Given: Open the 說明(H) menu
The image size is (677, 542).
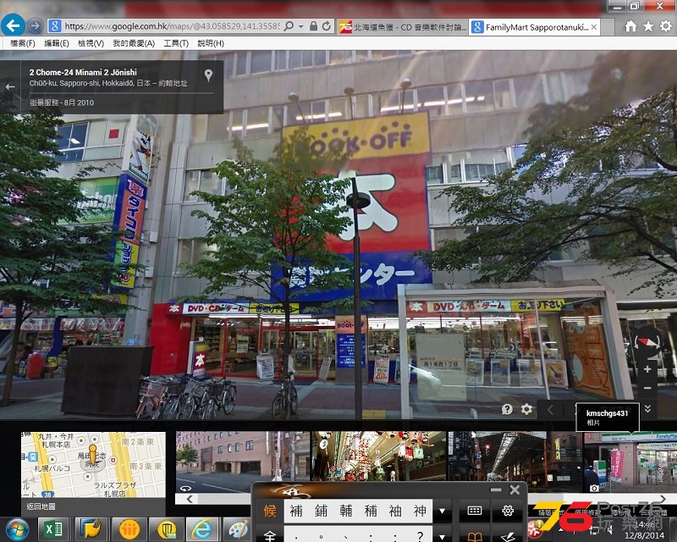Looking at the screenshot, I should 211,43.
